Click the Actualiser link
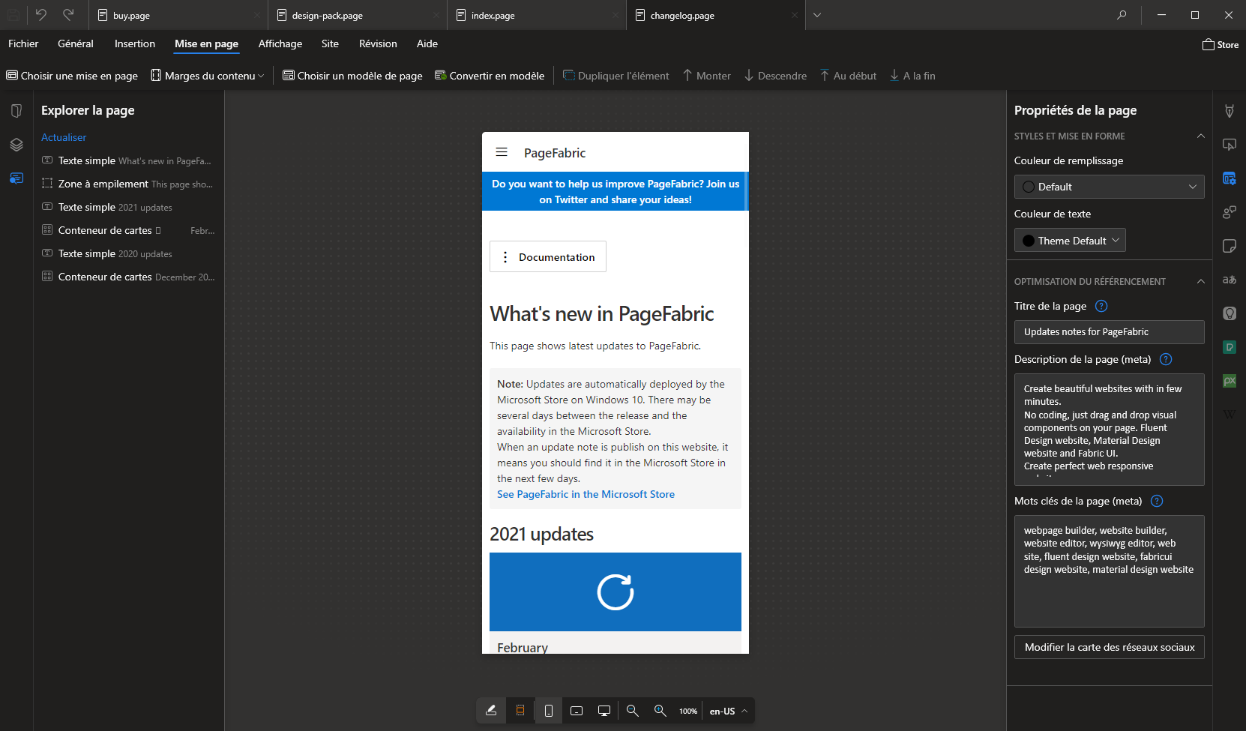Viewport: 1246px width, 731px height. point(64,137)
